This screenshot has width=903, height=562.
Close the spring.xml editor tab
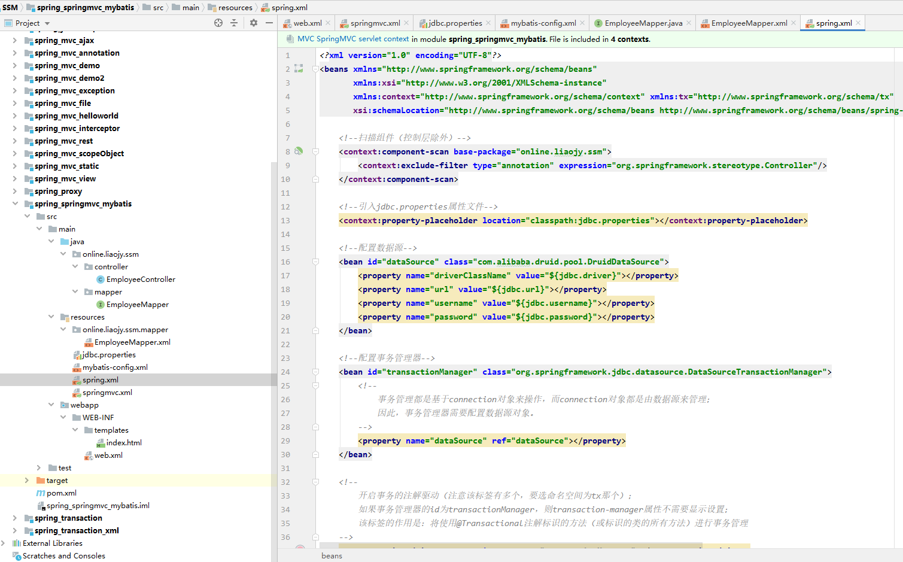(858, 23)
